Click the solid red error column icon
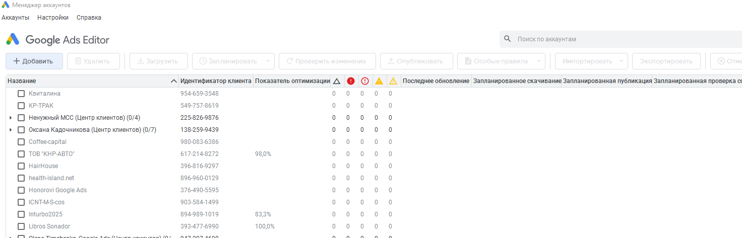The height and width of the screenshot is (238, 742). click(351, 81)
